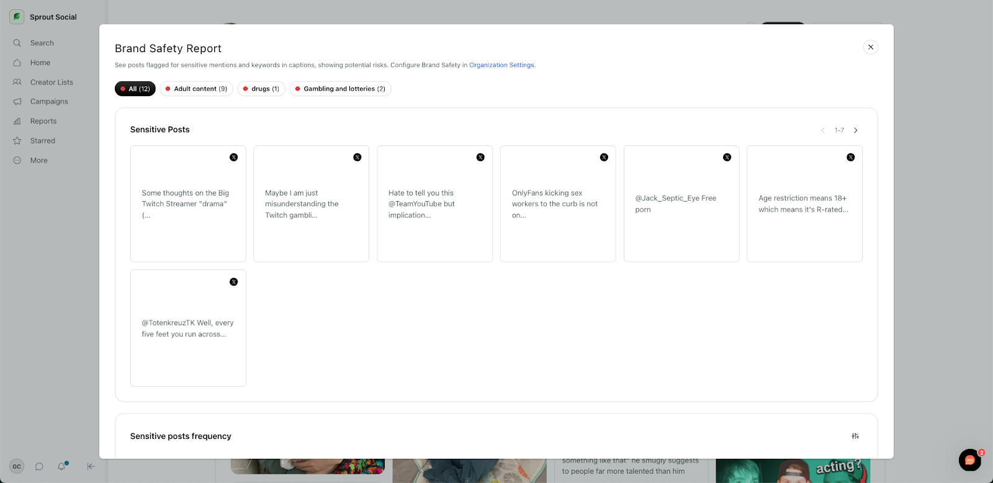993x483 pixels.
Task: Click the Brand Safety Report title
Action: tap(168, 48)
